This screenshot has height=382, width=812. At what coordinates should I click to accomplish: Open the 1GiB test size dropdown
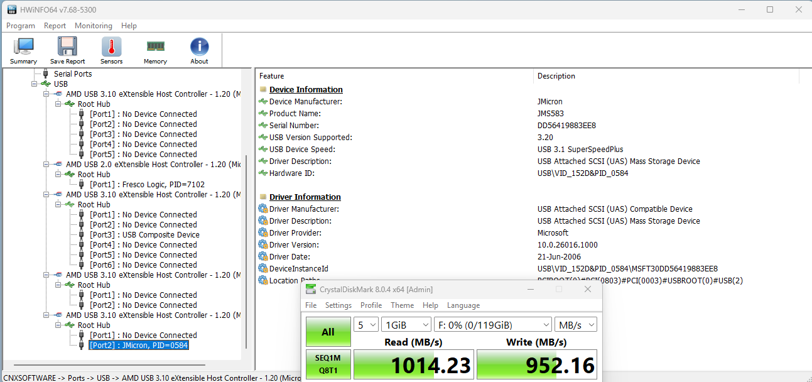point(406,325)
